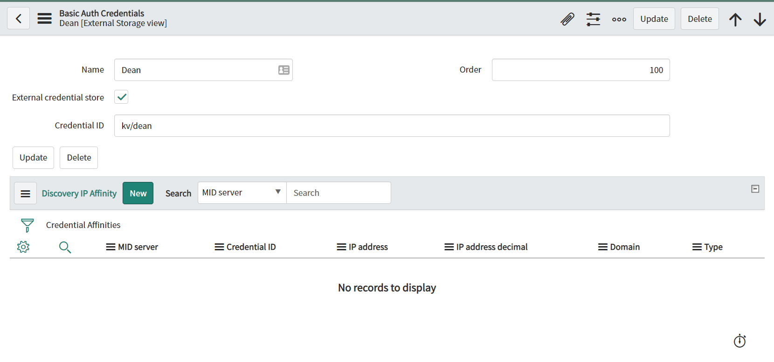Open the MID server search field dropdown
This screenshot has height=362, width=774.
point(242,193)
